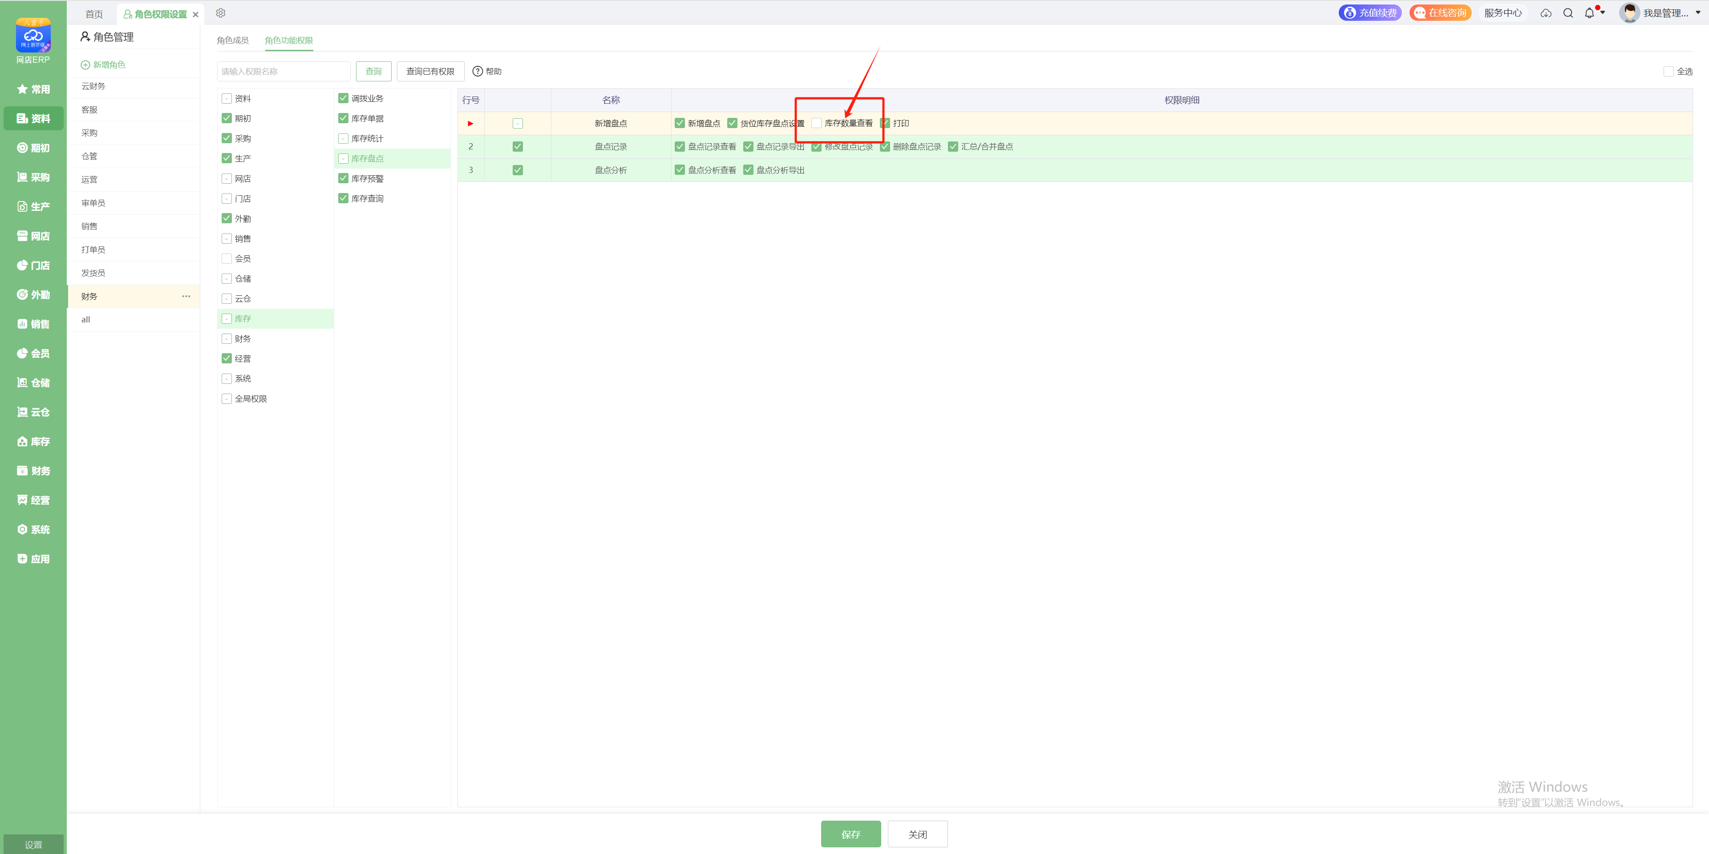The image size is (1709, 854).
Task: Open the user account dropdown arrow
Action: (1698, 12)
